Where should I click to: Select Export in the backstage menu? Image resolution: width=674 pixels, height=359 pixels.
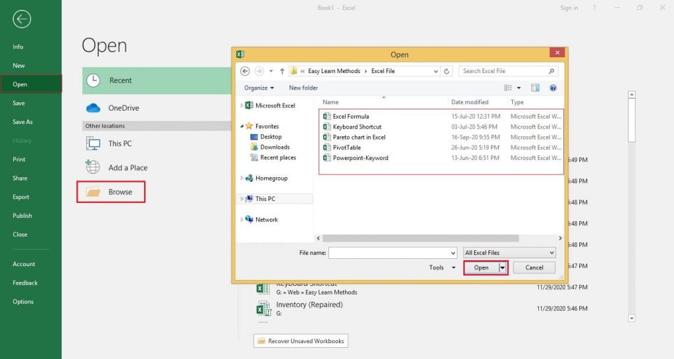coord(21,196)
